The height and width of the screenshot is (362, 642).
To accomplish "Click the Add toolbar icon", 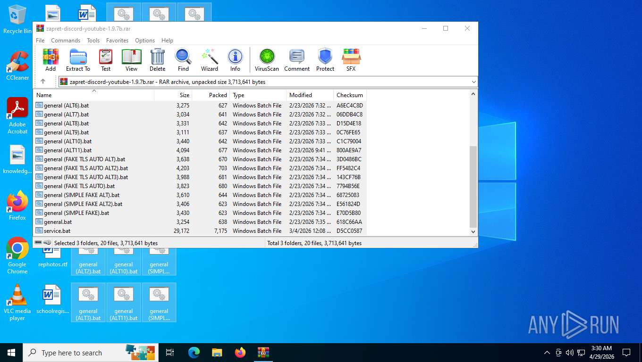I will tap(51, 60).
